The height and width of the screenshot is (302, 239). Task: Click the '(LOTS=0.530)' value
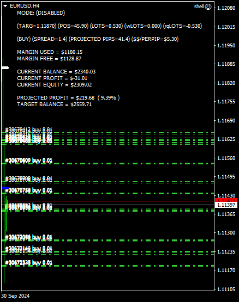tap(106, 26)
